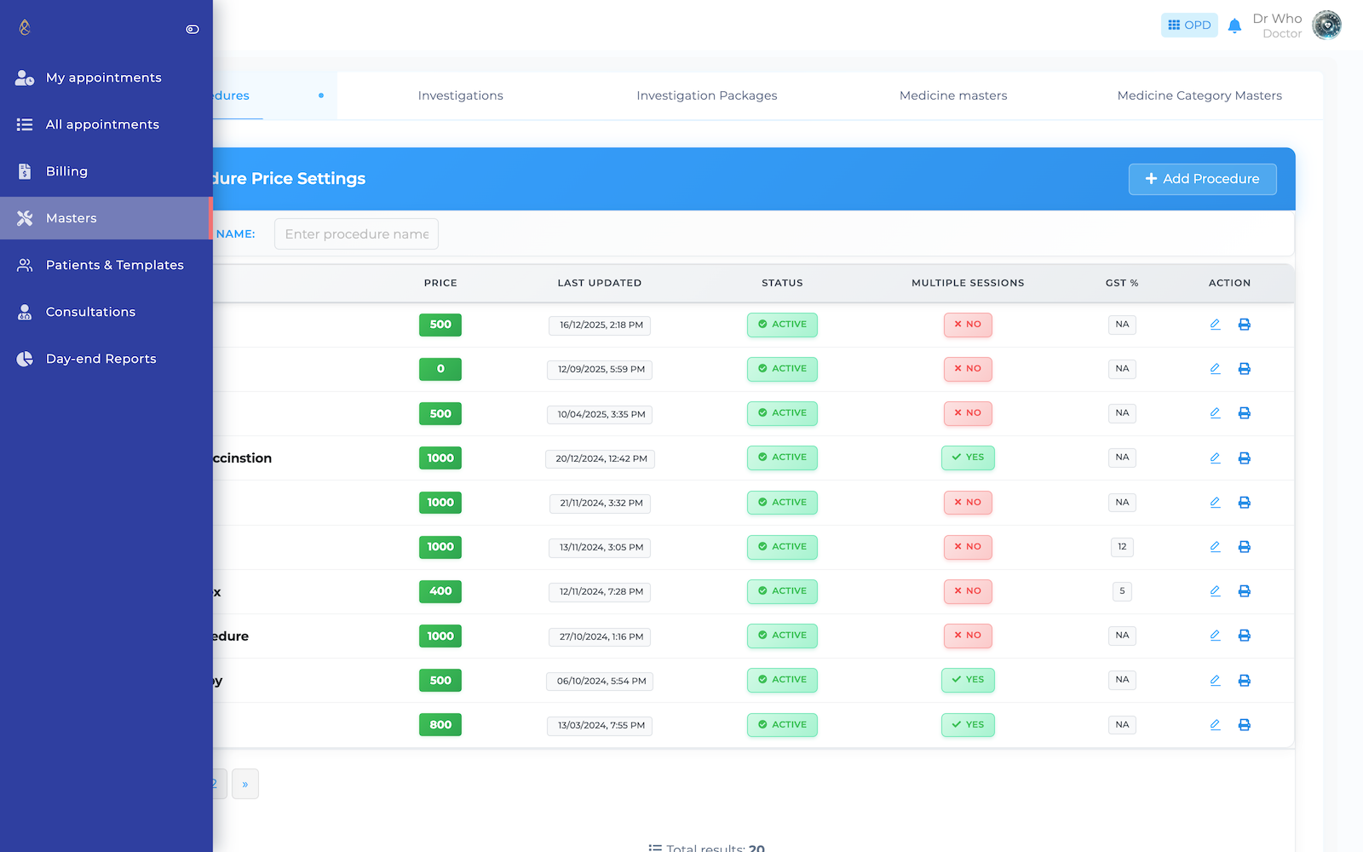The image size is (1363, 852).
Task: Click the All appointments list icon
Action: tap(23, 124)
